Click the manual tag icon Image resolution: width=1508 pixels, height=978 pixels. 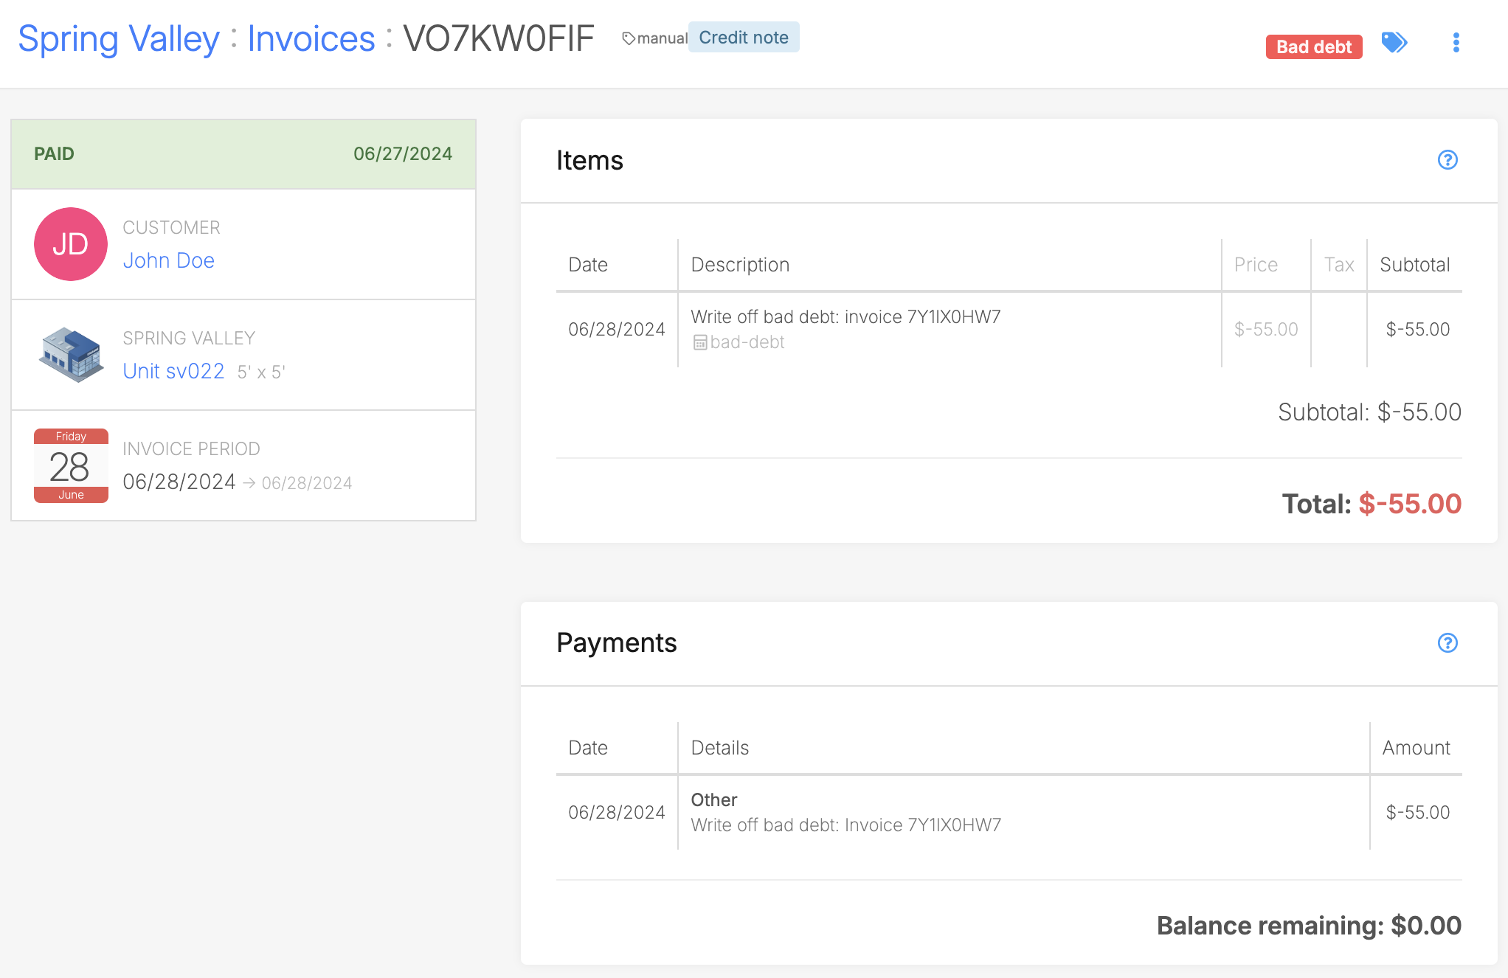coord(629,38)
